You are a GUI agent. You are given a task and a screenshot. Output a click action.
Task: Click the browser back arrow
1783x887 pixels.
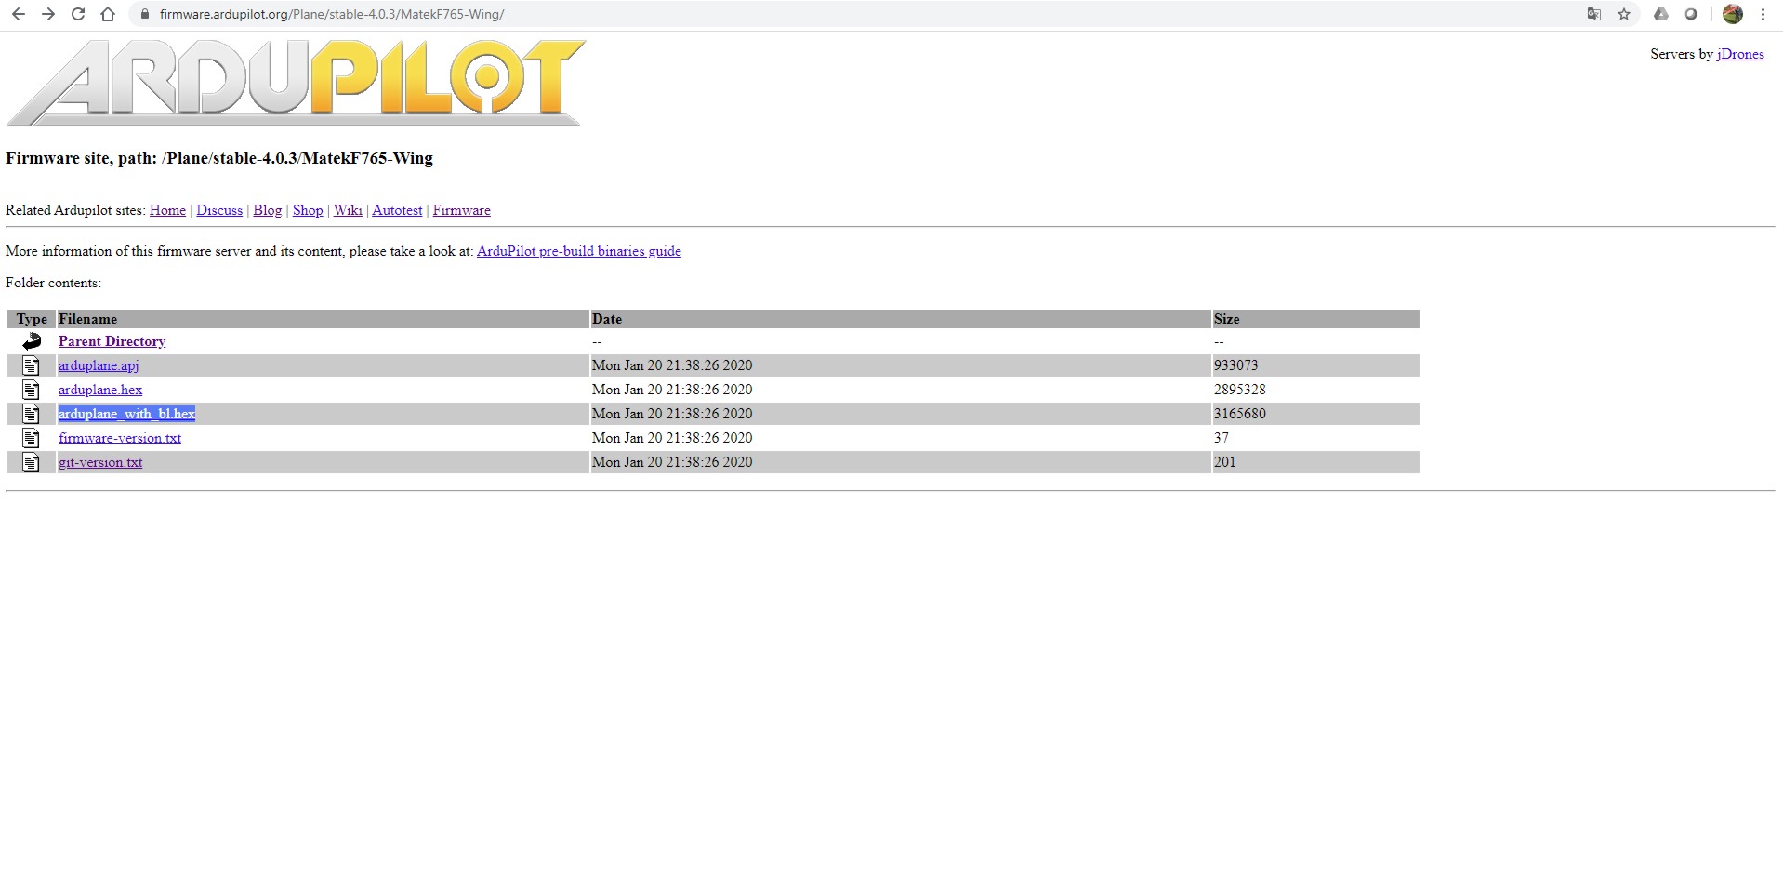[18, 14]
